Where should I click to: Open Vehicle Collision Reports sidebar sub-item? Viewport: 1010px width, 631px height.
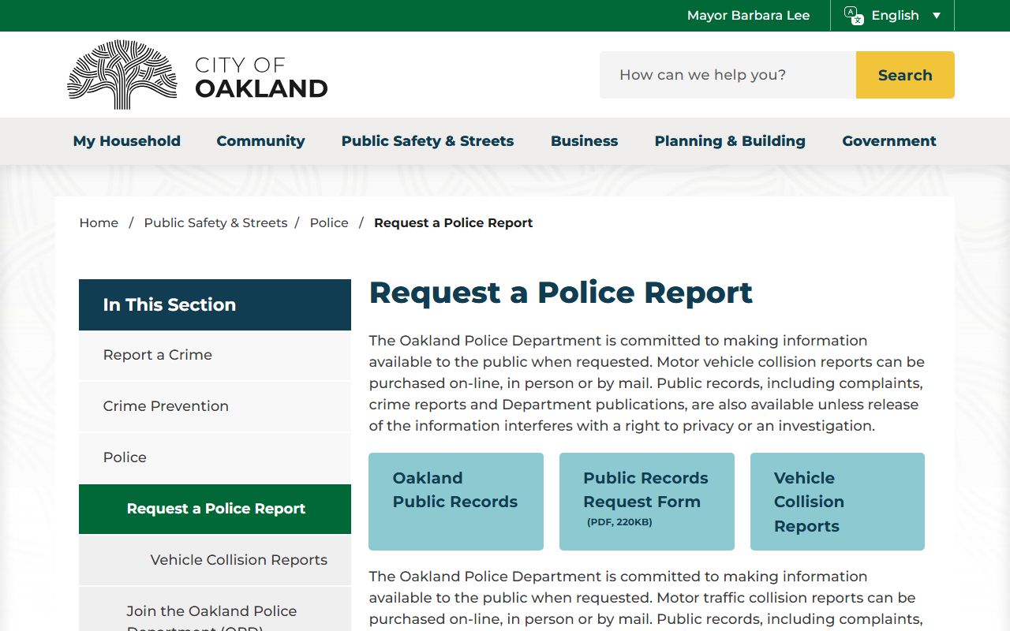(215, 560)
